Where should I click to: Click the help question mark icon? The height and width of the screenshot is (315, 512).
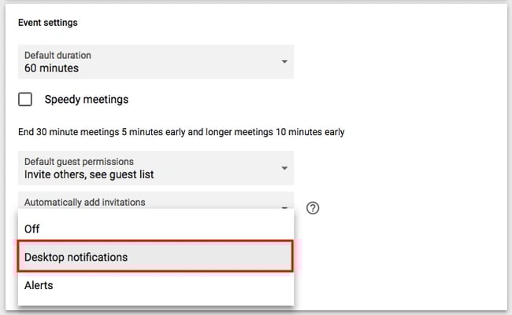(313, 208)
